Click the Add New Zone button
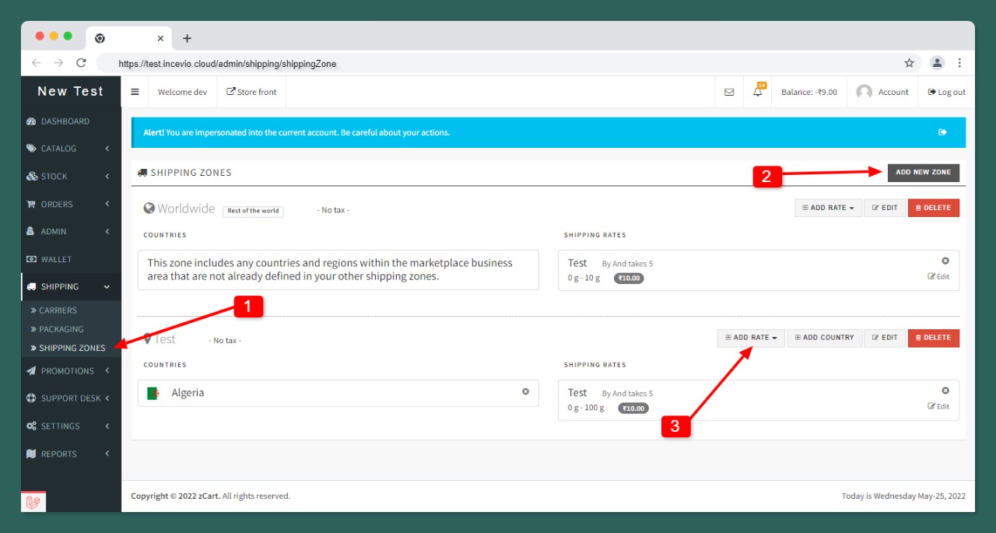Image resolution: width=996 pixels, height=533 pixels. coord(923,173)
